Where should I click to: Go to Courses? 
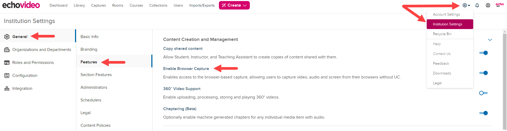point(136,5)
